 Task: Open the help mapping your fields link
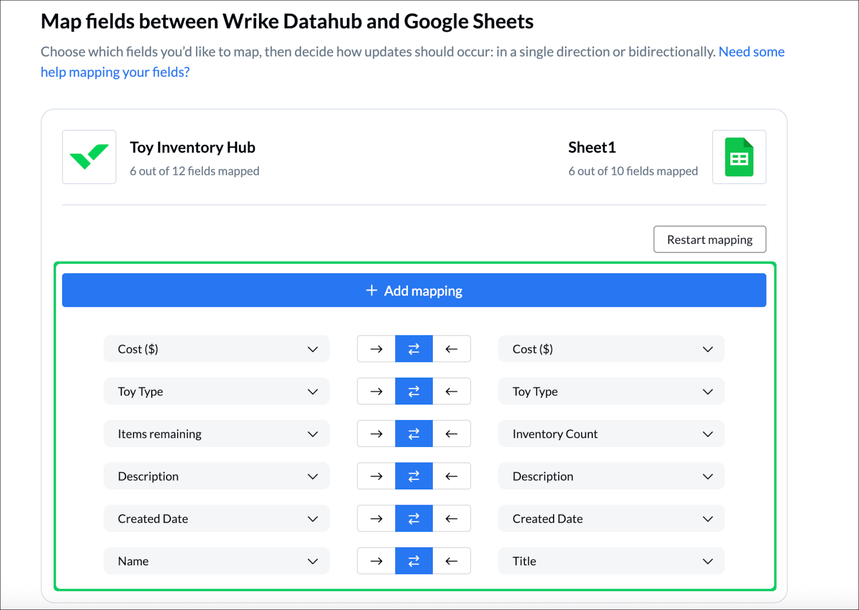[115, 72]
